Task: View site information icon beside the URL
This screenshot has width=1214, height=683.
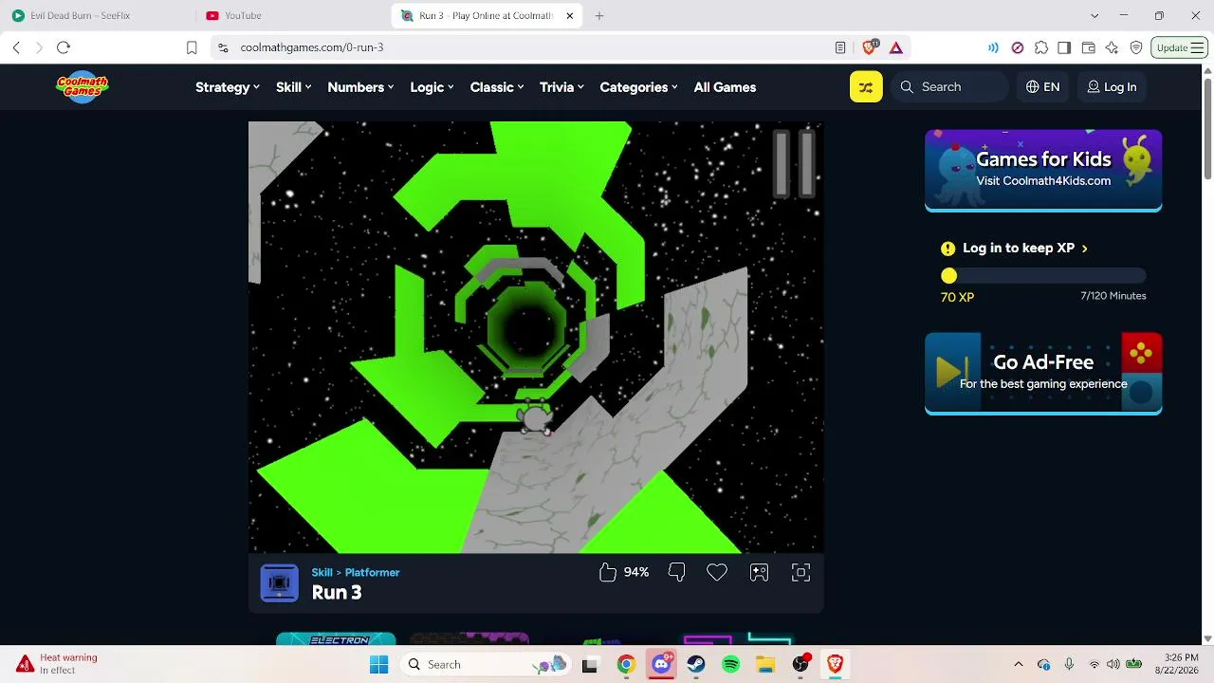Action: click(223, 47)
